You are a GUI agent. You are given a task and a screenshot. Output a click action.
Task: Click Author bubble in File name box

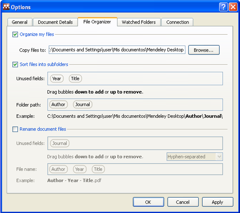(58, 169)
